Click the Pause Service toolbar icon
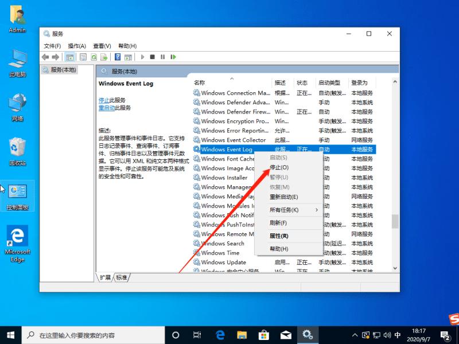Image resolution: width=459 pixels, height=344 pixels. [x=163, y=57]
